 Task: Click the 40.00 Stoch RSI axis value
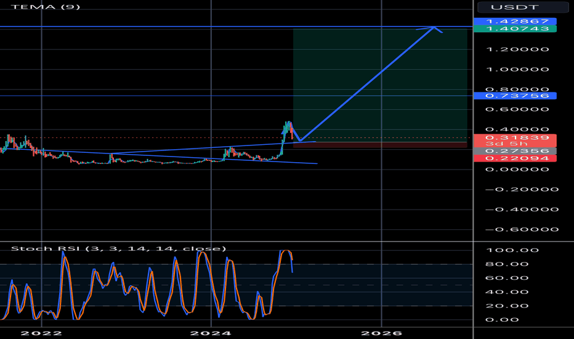tap(507, 292)
